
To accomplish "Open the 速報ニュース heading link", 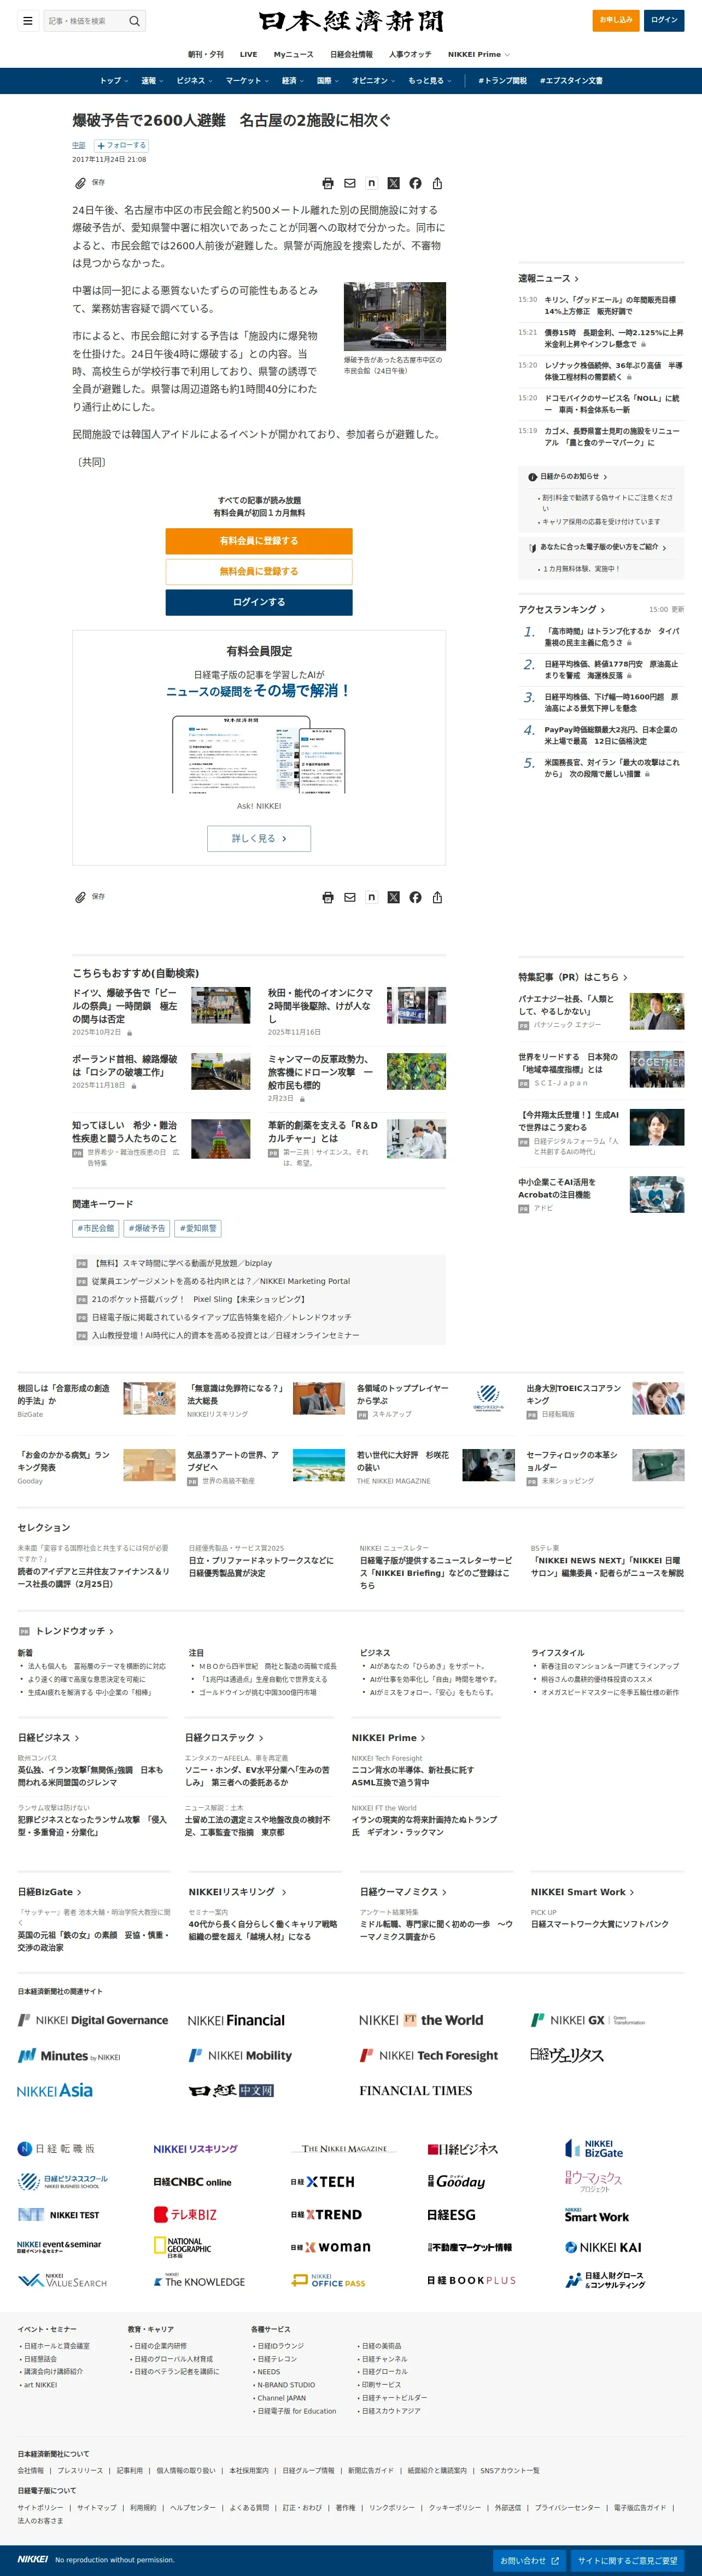I will click(x=548, y=279).
